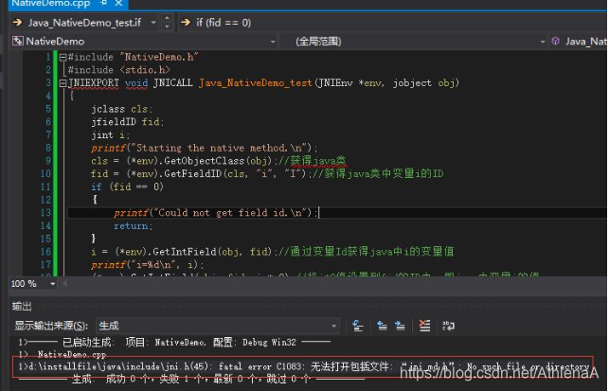Click the left arrow of the editor horizontal scrollbar
The height and width of the screenshot is (391, 609).
pyautogui.click(x=64, y=283)
